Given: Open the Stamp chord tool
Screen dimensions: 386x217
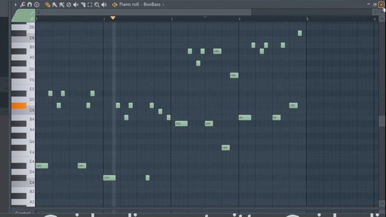Looking at the screenshot, I should tap(37, 4).
